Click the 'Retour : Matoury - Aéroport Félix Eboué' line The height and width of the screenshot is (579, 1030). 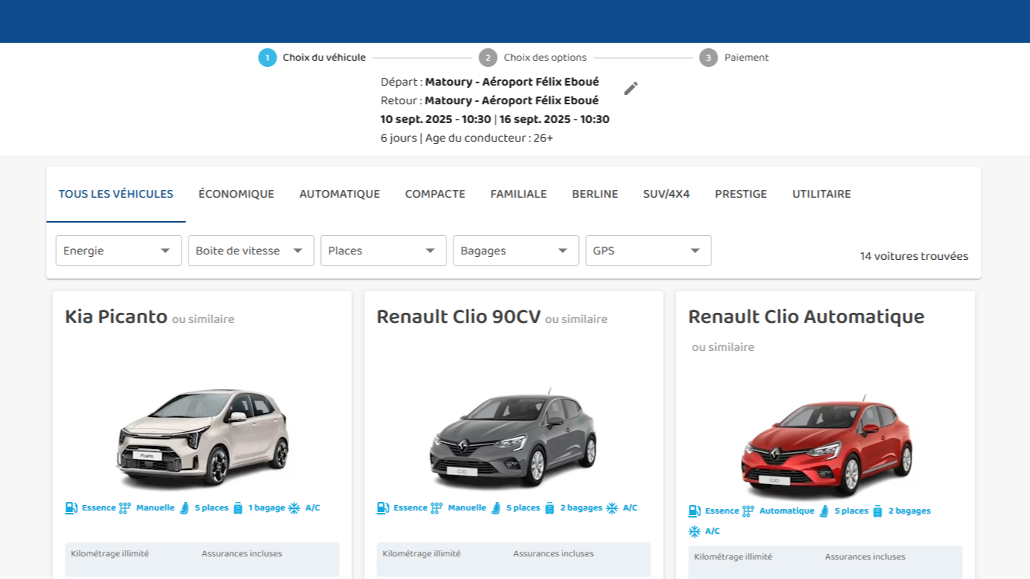[x=490, y=100]
